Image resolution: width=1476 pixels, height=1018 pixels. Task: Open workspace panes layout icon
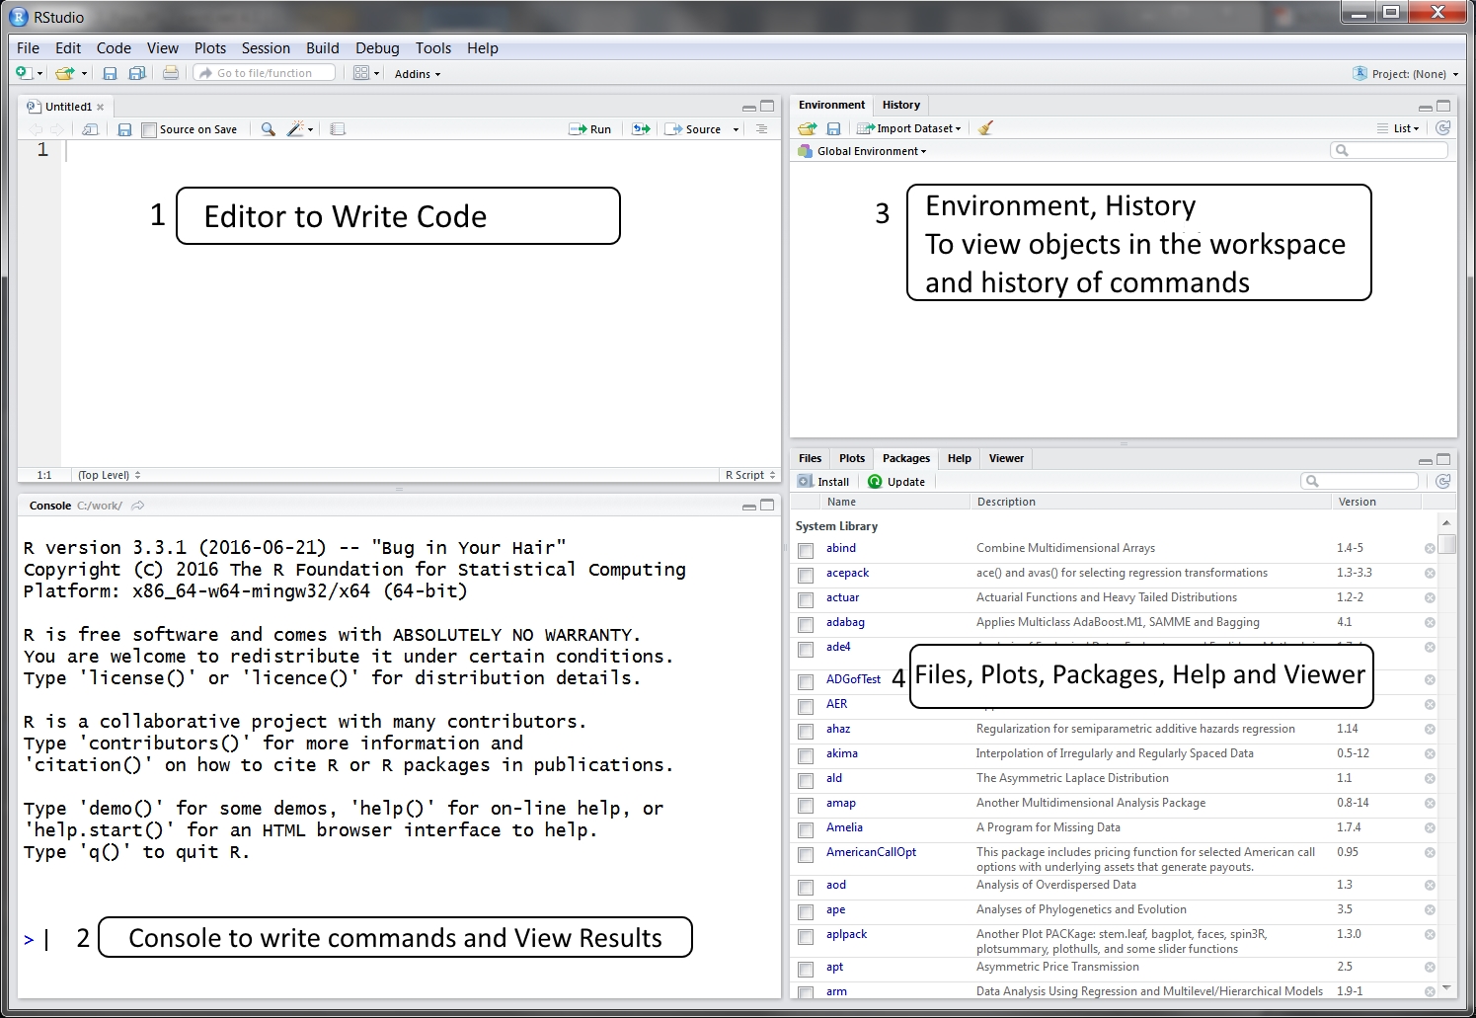tap(361, 73)
